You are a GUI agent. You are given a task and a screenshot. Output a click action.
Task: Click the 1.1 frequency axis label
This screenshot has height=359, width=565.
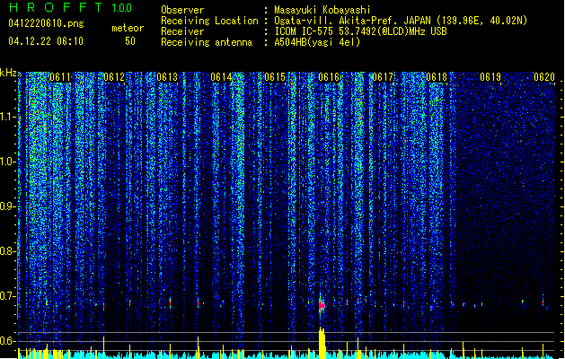pyautogui.click(x=8, y=117)
